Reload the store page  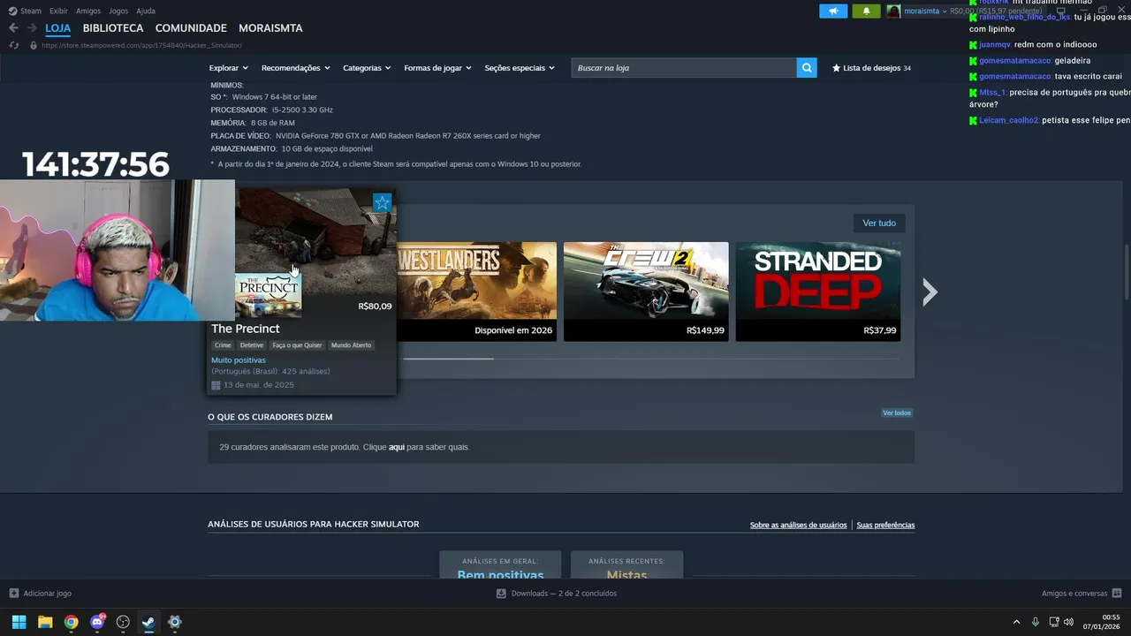[13, 45]
